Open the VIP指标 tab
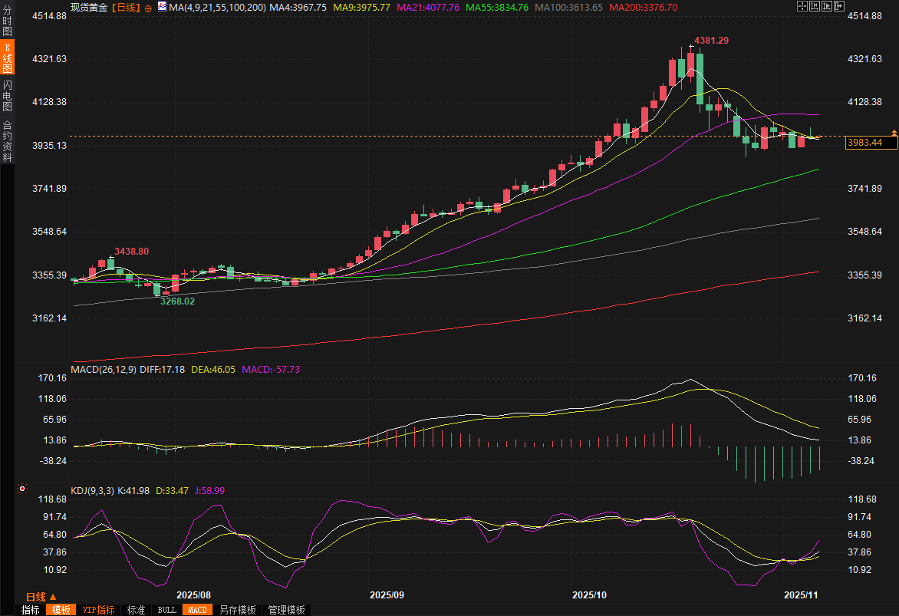 point(98,610)
